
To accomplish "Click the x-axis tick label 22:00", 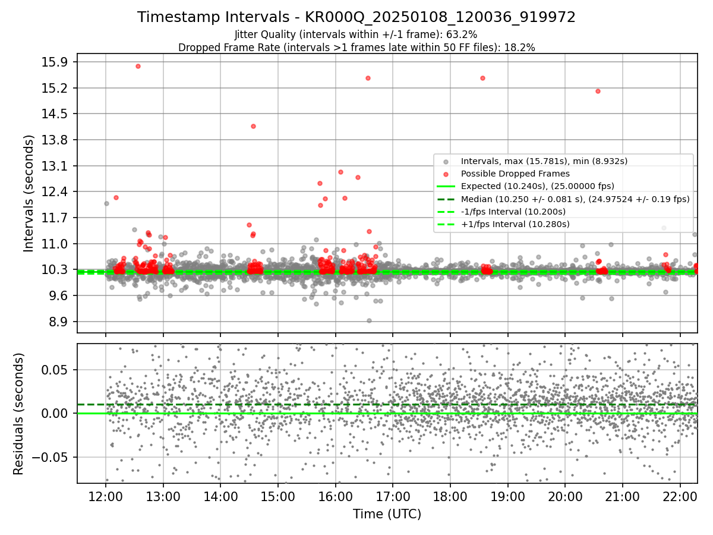I will tap(680, 496).
